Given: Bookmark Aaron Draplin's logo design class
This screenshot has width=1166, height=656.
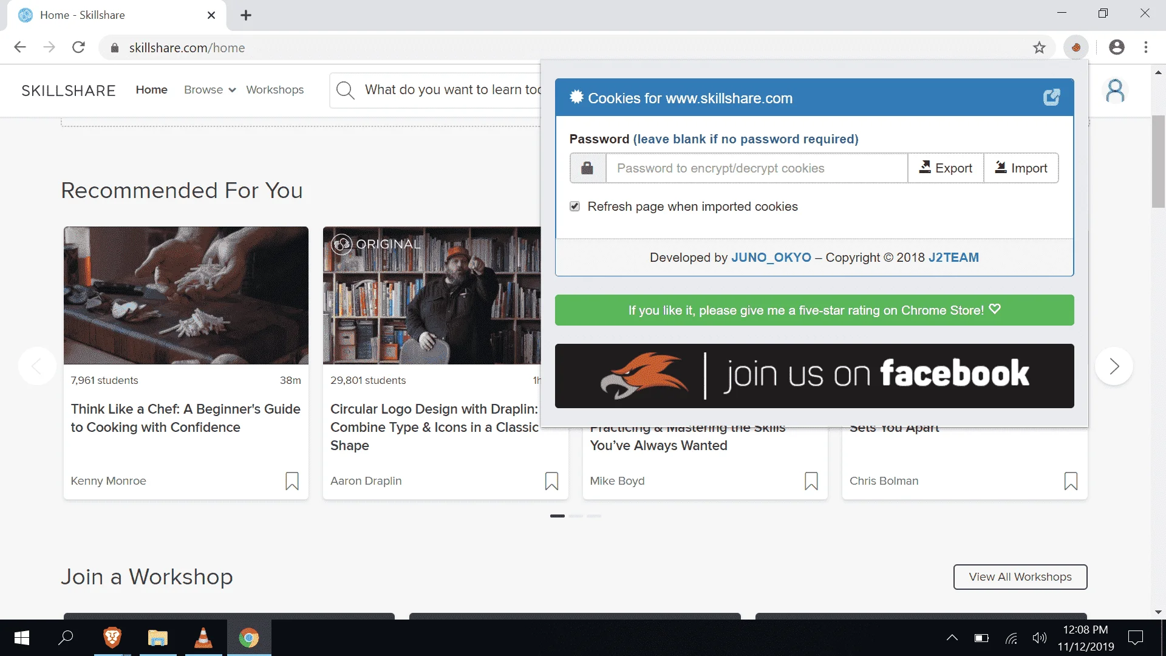Looking at the screenshot, I should click(x=551, y=481).
